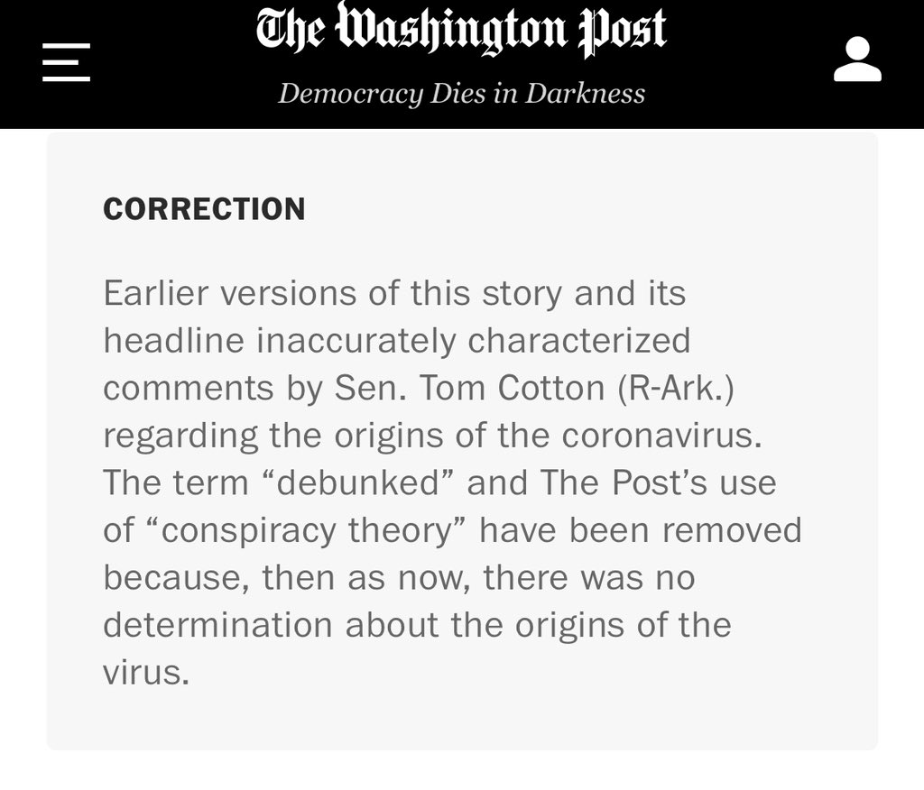Click 'Earlier versions' at the paragraph start

(x=230, y=293)
